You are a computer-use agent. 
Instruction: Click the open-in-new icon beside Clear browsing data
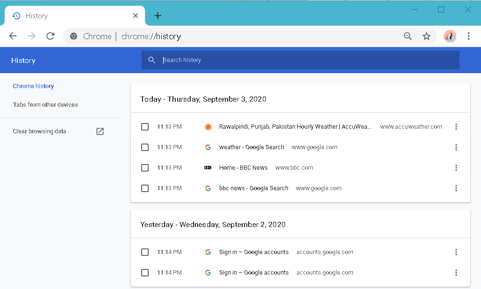click(x=100, y=131)
